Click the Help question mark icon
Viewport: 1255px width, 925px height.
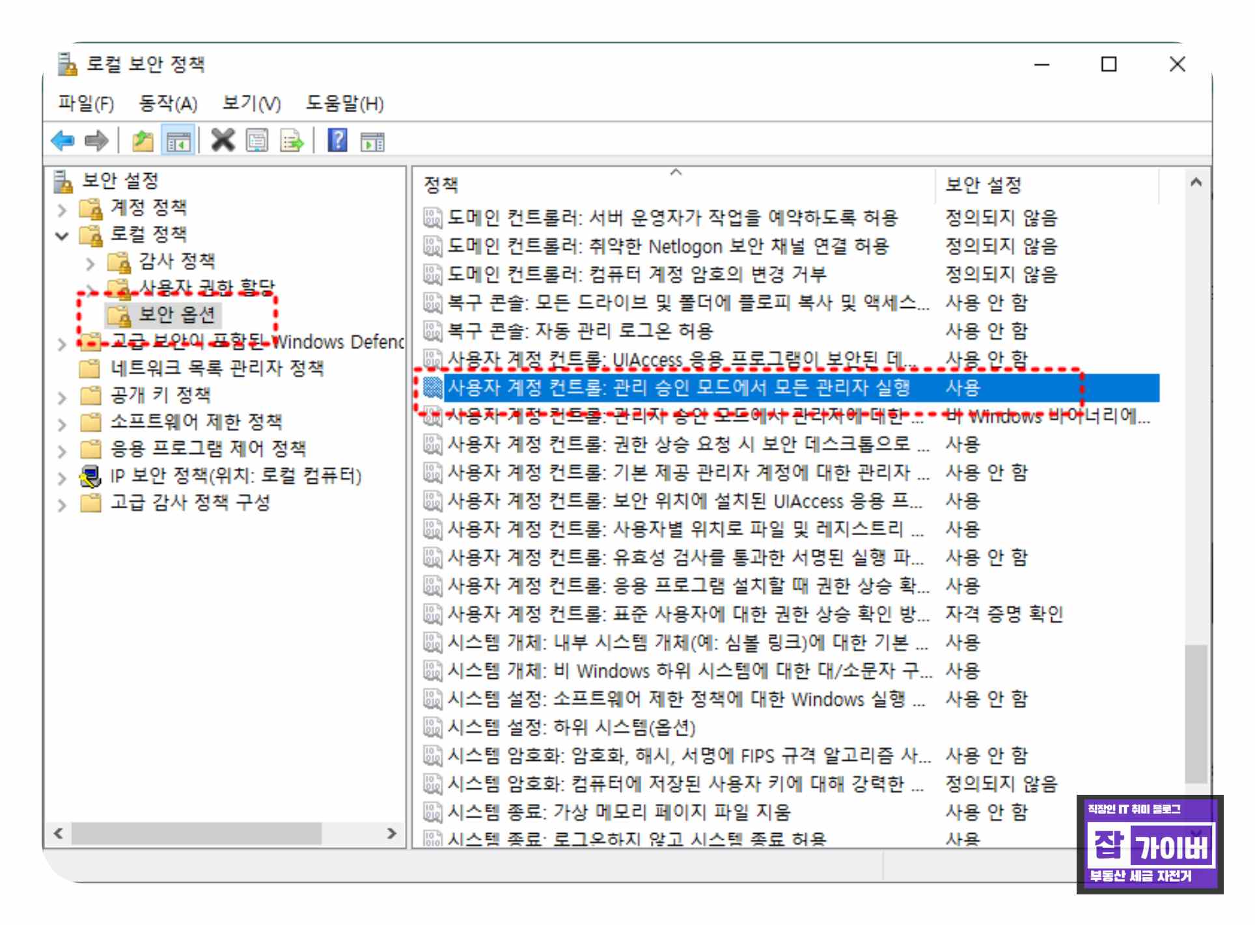point(337,140)
